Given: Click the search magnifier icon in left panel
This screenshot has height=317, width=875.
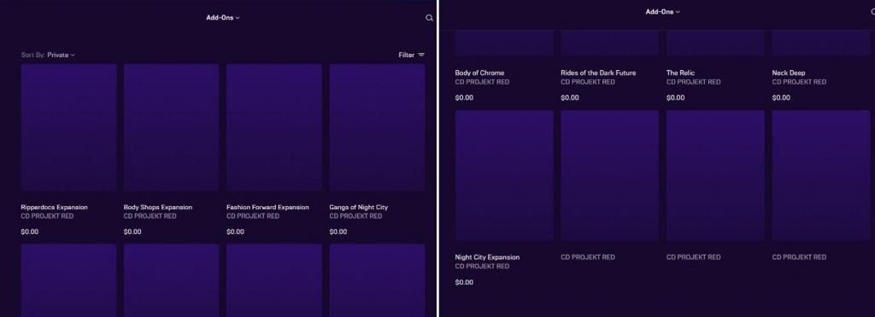Looking at the screenshot, I should 429,18.
